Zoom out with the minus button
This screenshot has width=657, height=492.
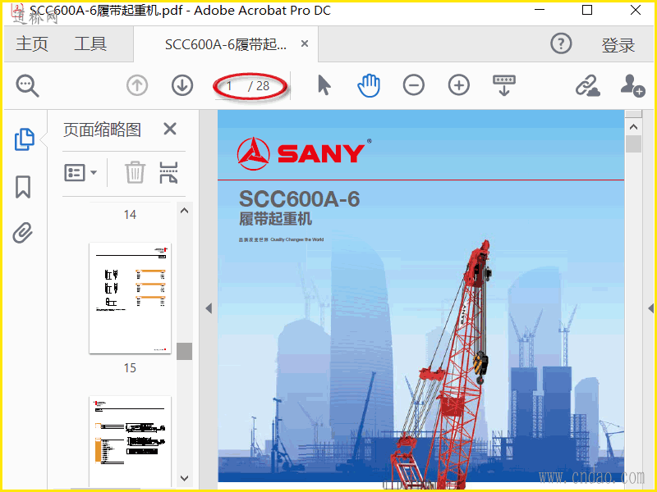(x=414, y=85)
